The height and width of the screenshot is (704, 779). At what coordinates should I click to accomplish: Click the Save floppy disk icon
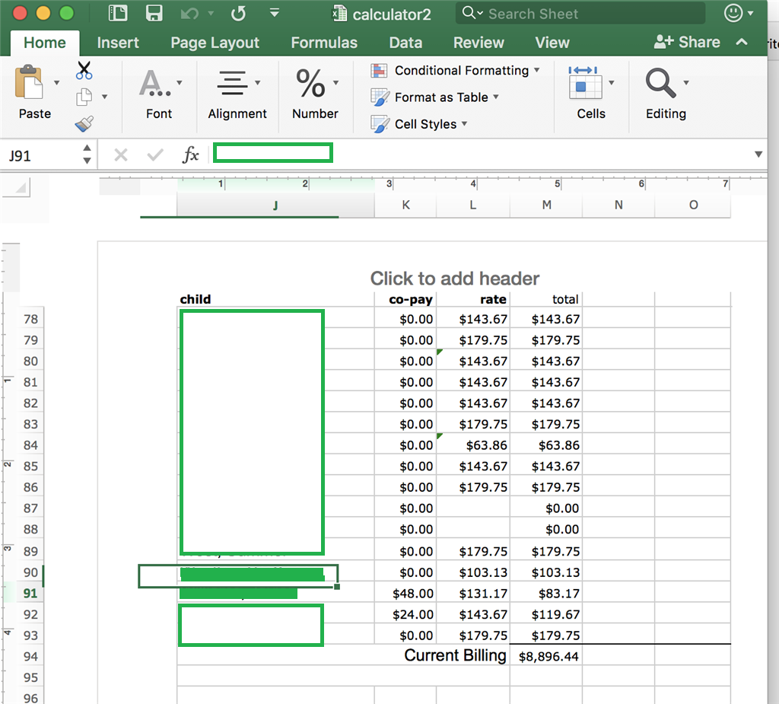[154, 13]
